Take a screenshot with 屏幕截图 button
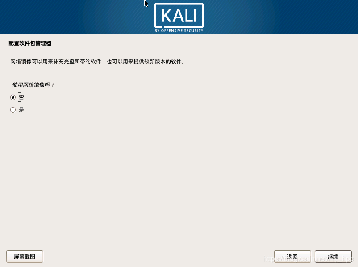Viewport: 358px width, 267px height. click(25, 256)
